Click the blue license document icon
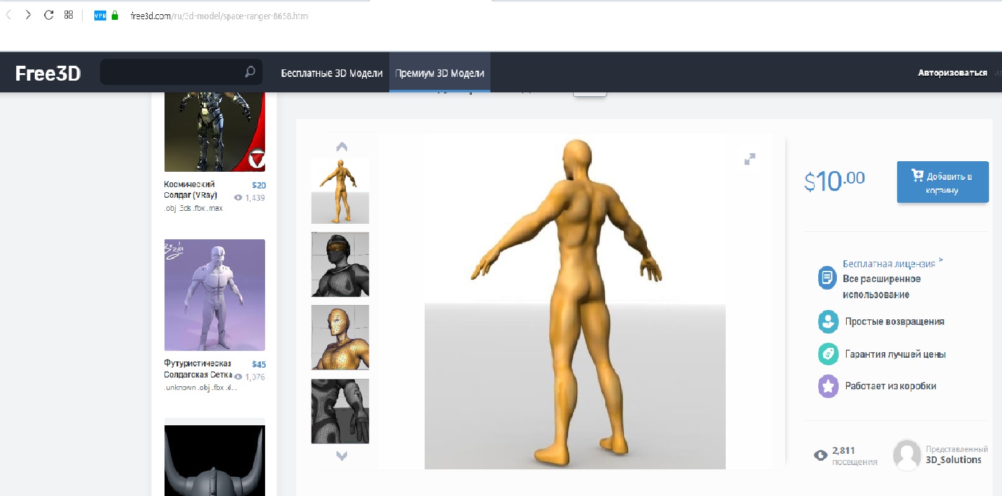The image size is (1002, 496). coord(827,278)
